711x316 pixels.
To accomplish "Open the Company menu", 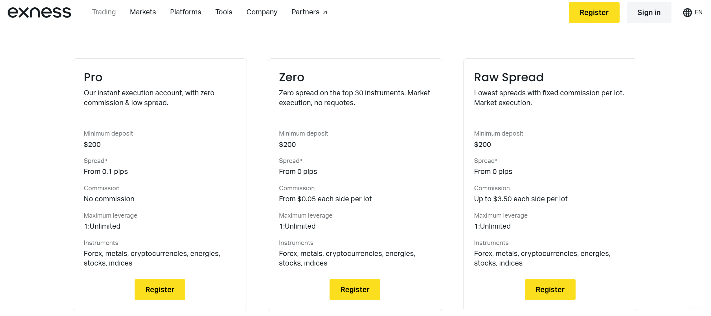I will point(262,12).
